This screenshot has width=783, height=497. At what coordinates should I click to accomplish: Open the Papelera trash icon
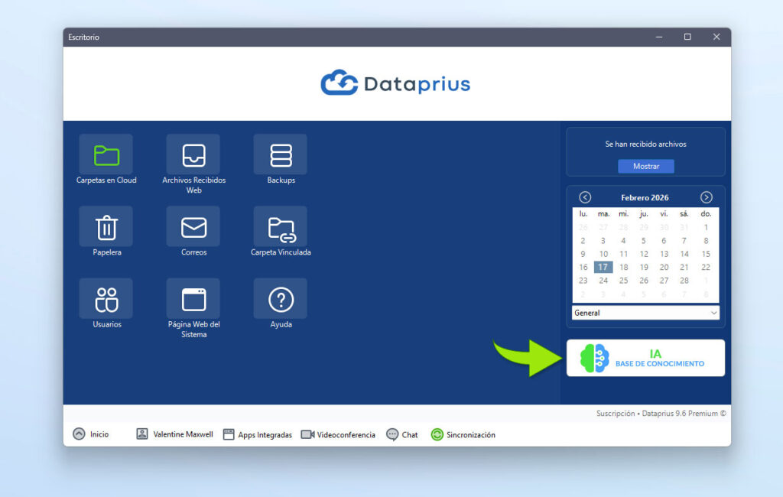(106, 227)
